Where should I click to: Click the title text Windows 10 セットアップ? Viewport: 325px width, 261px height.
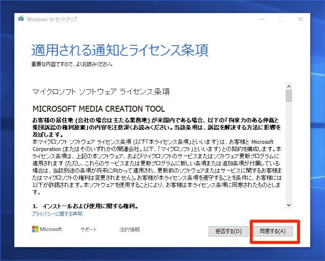coord(52,19)
